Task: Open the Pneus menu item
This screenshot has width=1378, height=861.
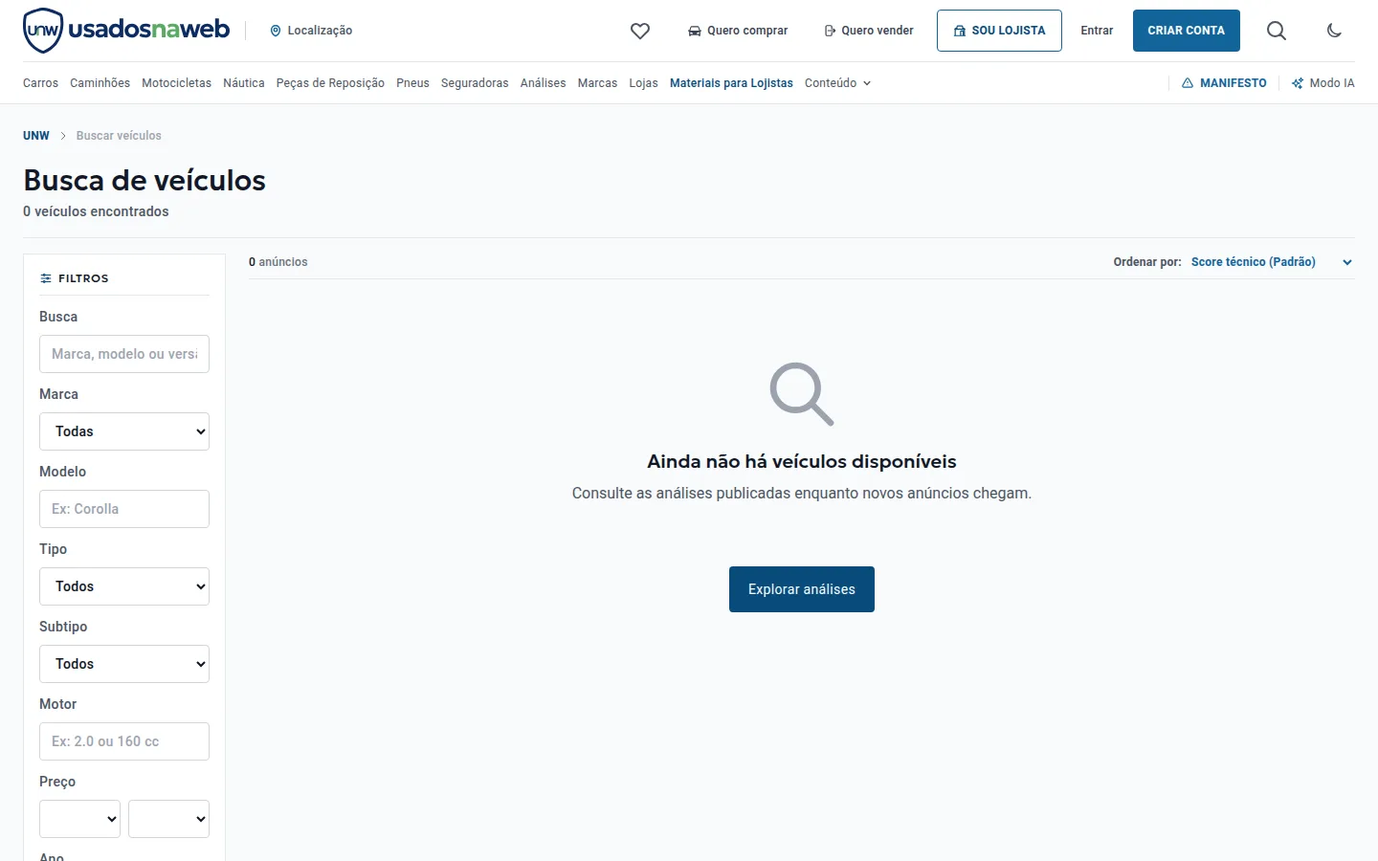Action: pos(412,83)
